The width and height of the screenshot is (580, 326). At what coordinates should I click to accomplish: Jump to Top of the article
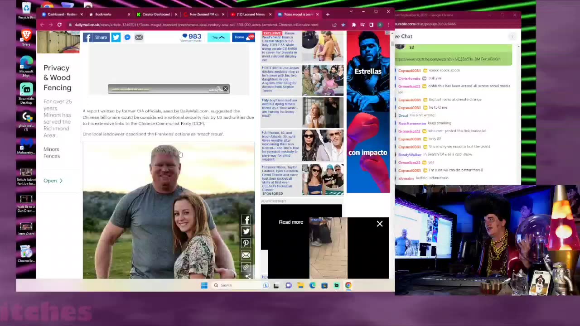pyautogui.click(x=219, y=37)
